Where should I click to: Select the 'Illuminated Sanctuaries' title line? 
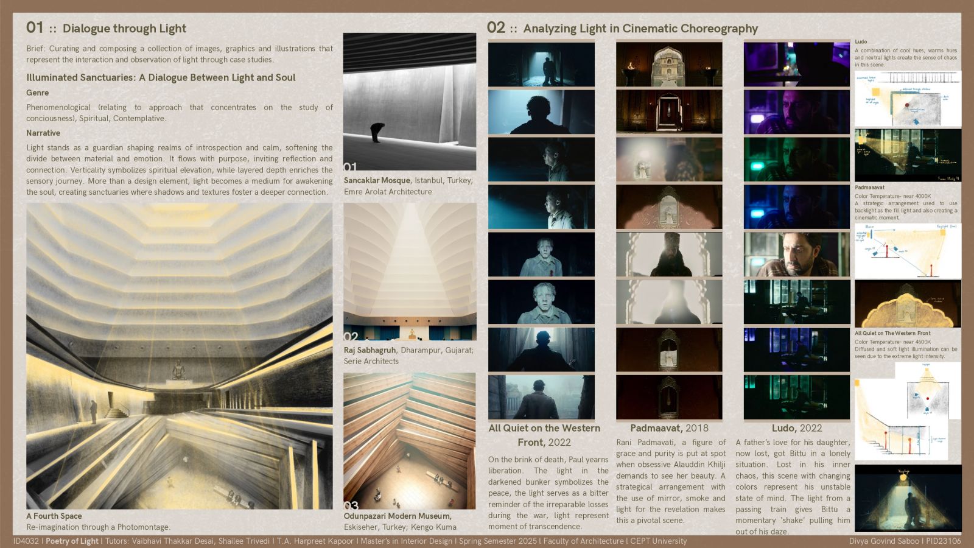[161, 77]
